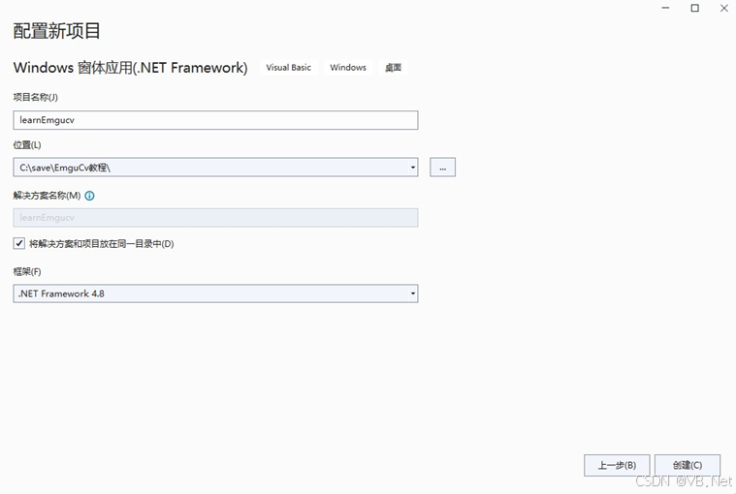Screen dimensions: 736x494
Task: Click the Visual Basic tag
Action: (x=288, y=68)
